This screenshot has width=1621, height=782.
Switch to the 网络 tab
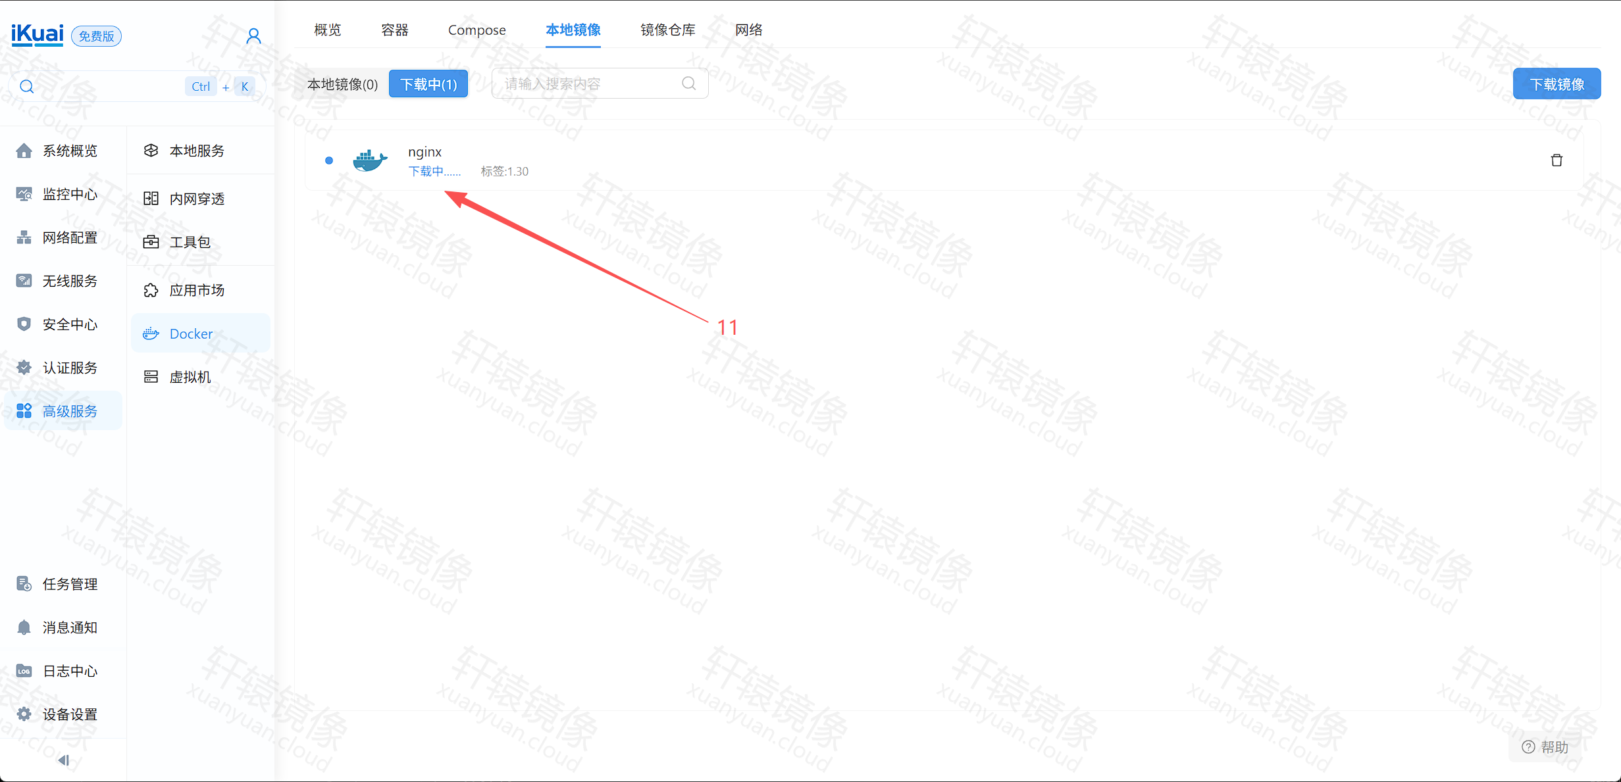coord(749,30)
